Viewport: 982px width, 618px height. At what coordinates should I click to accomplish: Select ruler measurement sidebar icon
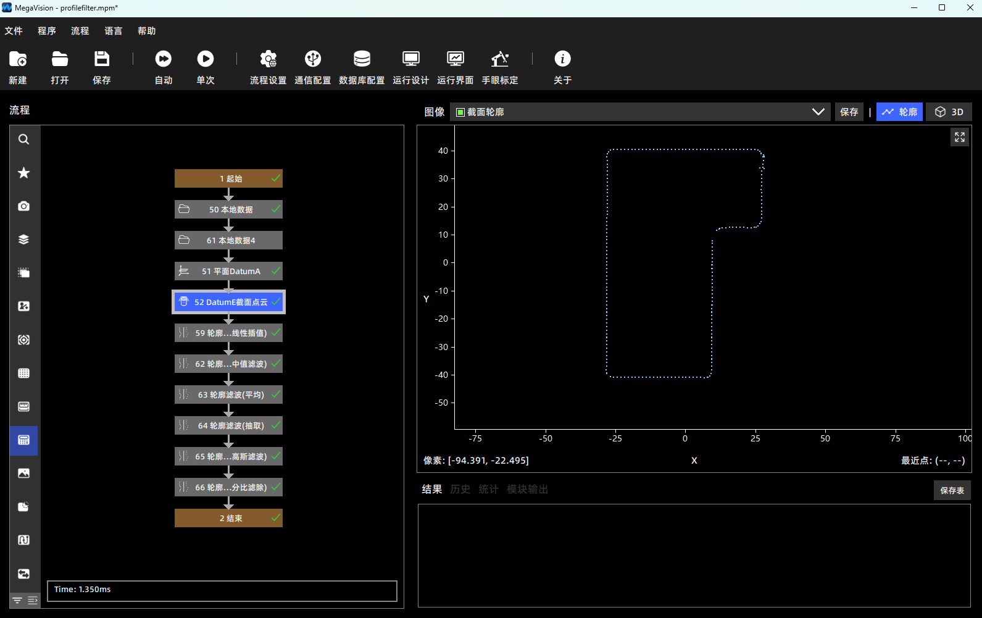pos(24,406)
